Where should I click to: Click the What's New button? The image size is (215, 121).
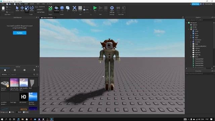pyautogui.click(x=196, y=4)
